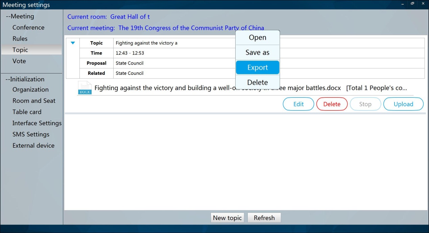This screenshot has width=429, height=233.
Task: Open Organization settings
Action: tap(30, 89)
